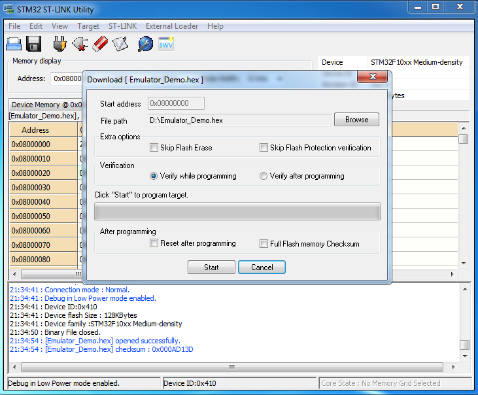Image resolution: width=478 pixels, height=395 pixels.
Task: Enable Skip Flash Erase checkbox
Action: 154,148
